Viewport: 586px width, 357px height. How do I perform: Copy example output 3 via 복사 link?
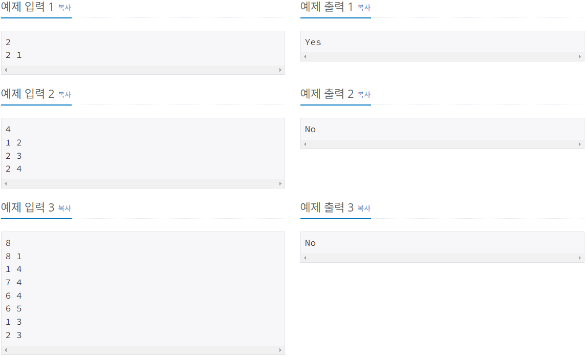364,208
